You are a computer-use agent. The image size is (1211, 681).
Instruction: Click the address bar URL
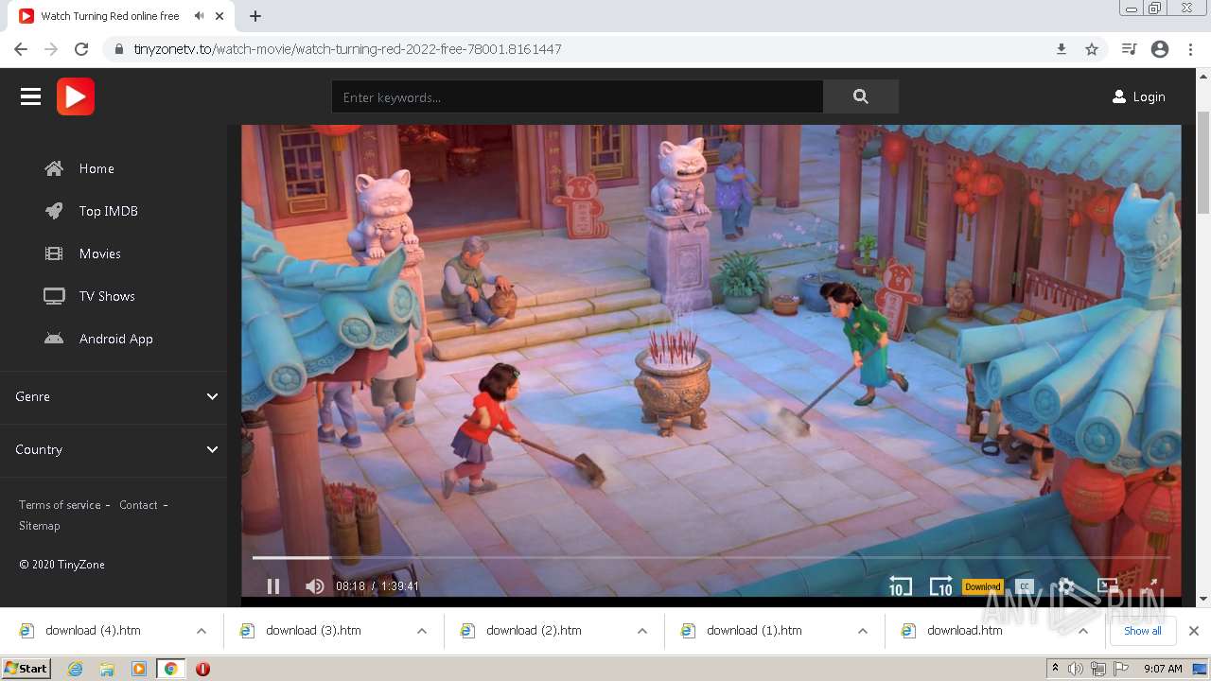(x=348, y=49)
